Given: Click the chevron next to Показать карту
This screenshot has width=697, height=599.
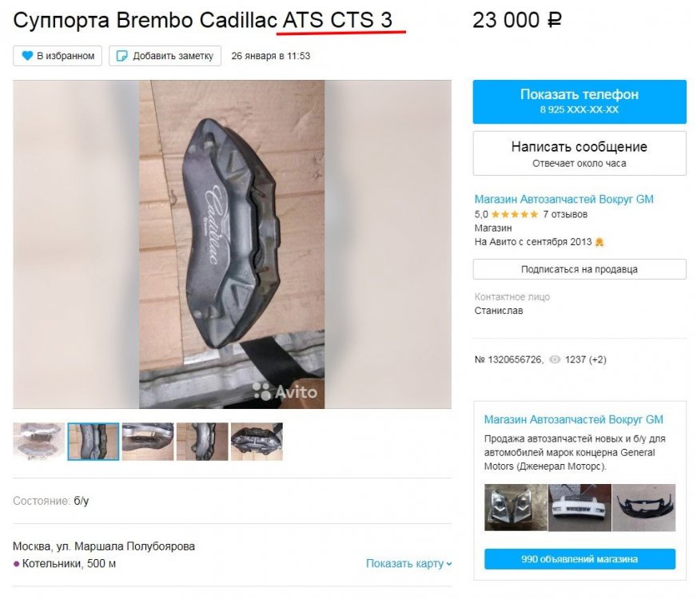Looking at the screenshot, I should (x=449, y=564).
